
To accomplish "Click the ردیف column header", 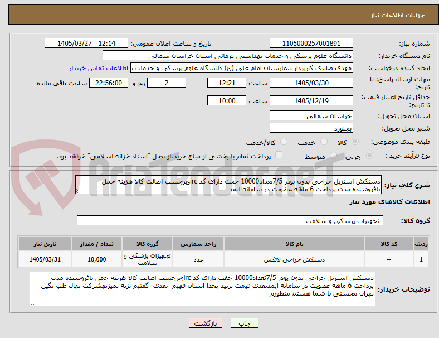I will click(x=421, y=244).
